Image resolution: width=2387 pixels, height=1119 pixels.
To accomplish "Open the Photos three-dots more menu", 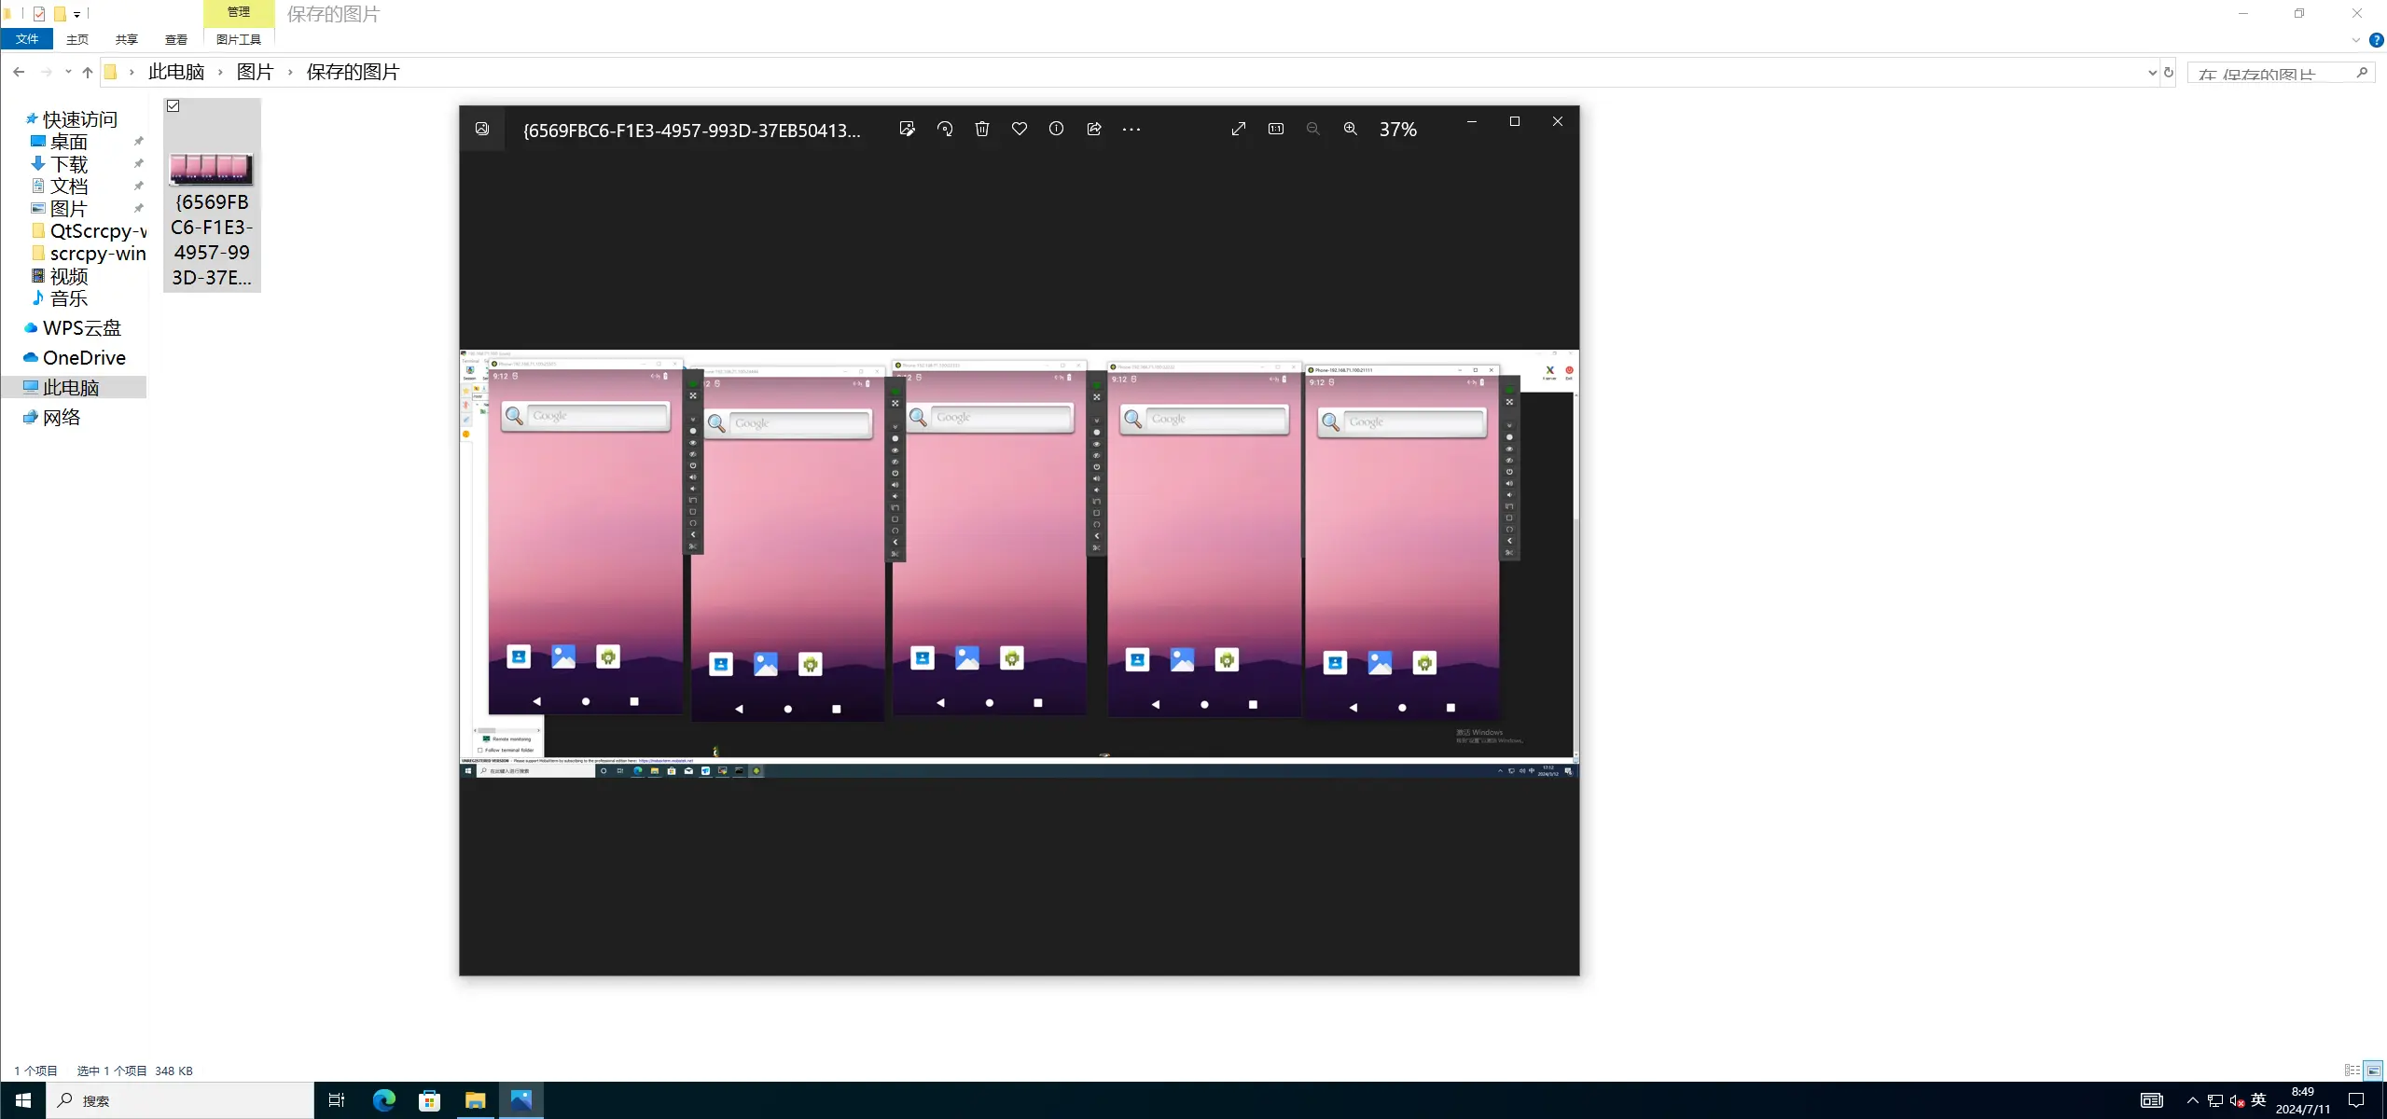I will click(x=1131, y=130).
